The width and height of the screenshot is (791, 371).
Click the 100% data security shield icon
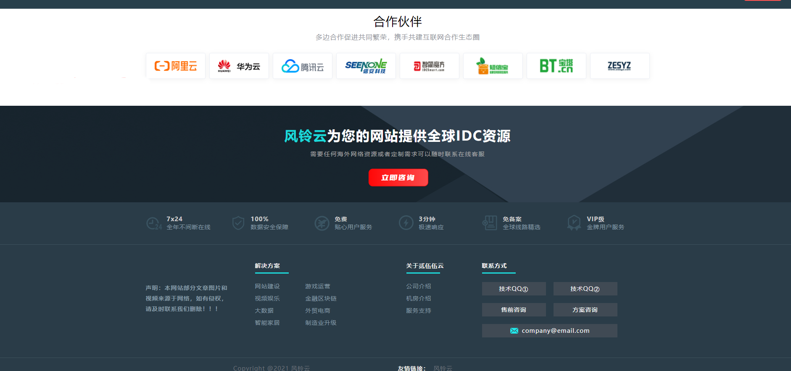point(238,223)
